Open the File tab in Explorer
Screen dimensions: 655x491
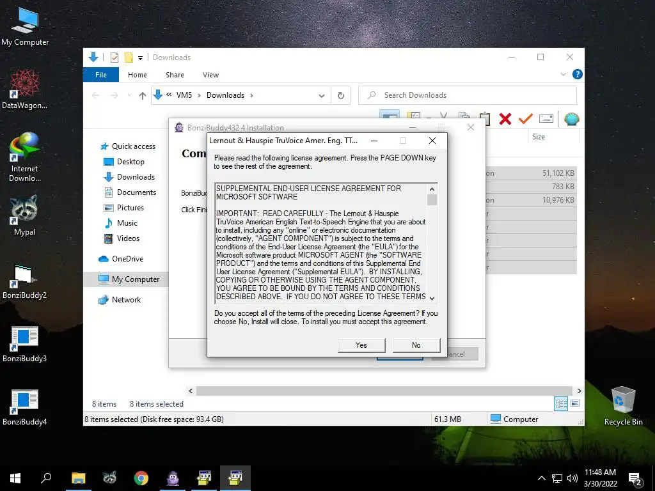click(101, 75)
